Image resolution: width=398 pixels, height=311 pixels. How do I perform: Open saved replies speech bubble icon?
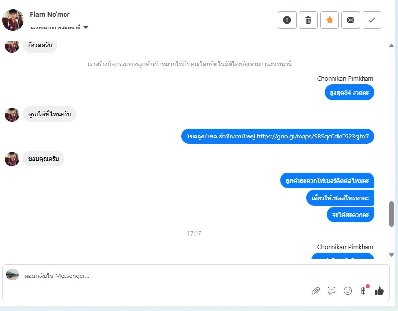[x=332, y=290]
